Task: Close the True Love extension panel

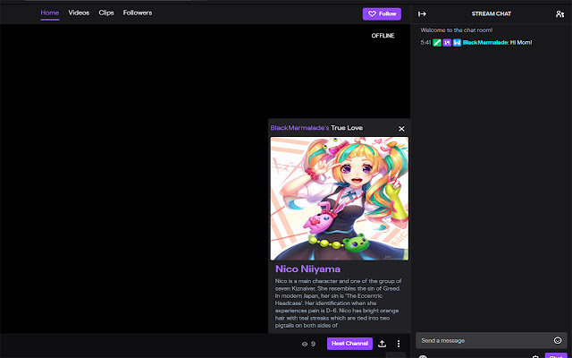Action: pyautogui.click(x=401, y=129)
